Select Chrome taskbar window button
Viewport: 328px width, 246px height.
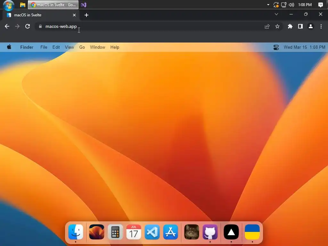(x=53, y=5)
